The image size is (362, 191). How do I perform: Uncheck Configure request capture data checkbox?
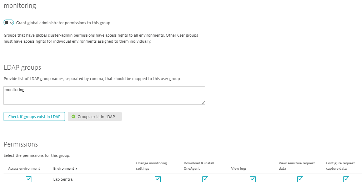tap(346, 179)
